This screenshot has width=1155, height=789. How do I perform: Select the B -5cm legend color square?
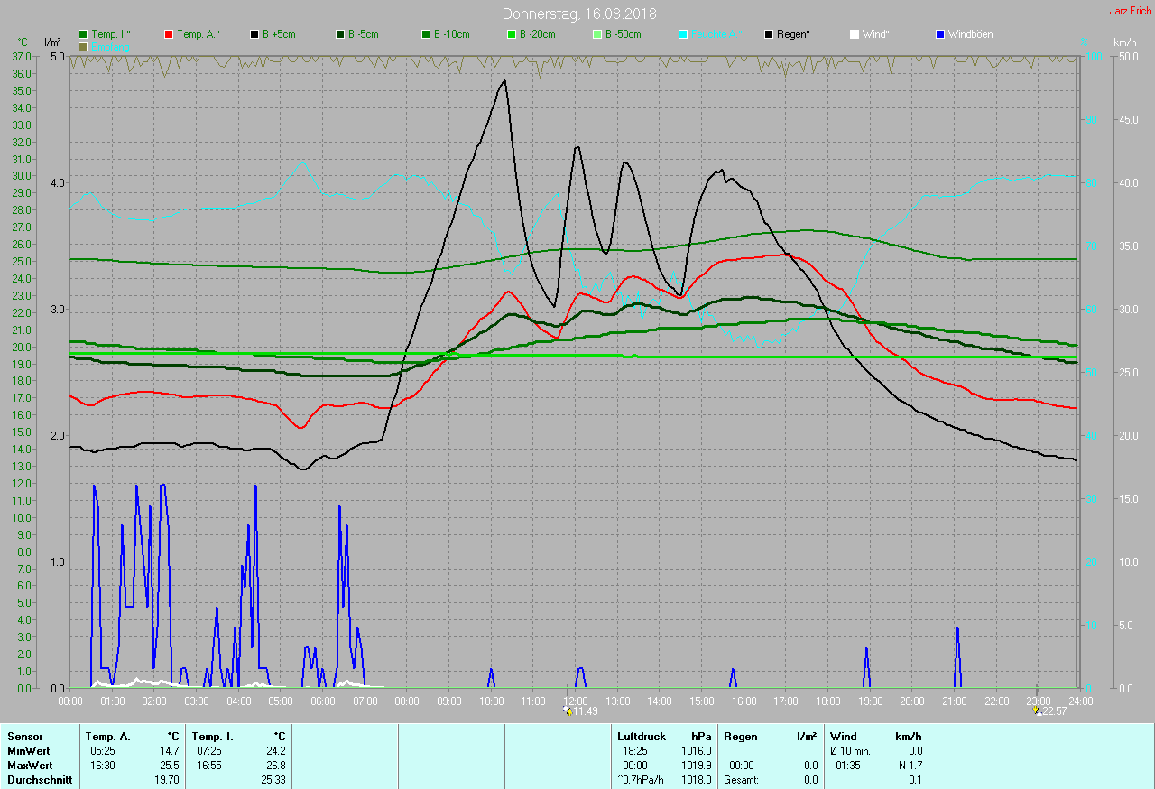pyautogui.click(x=340, y=34)
